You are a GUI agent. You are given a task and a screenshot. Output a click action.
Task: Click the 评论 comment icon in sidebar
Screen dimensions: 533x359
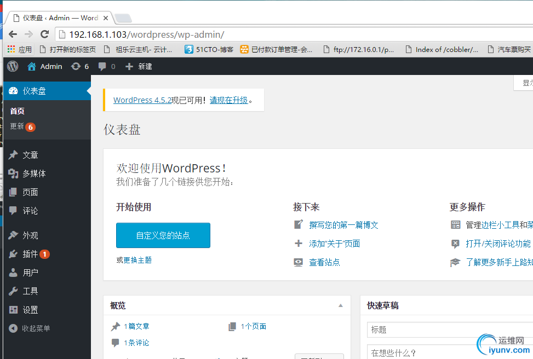point(13,211)
